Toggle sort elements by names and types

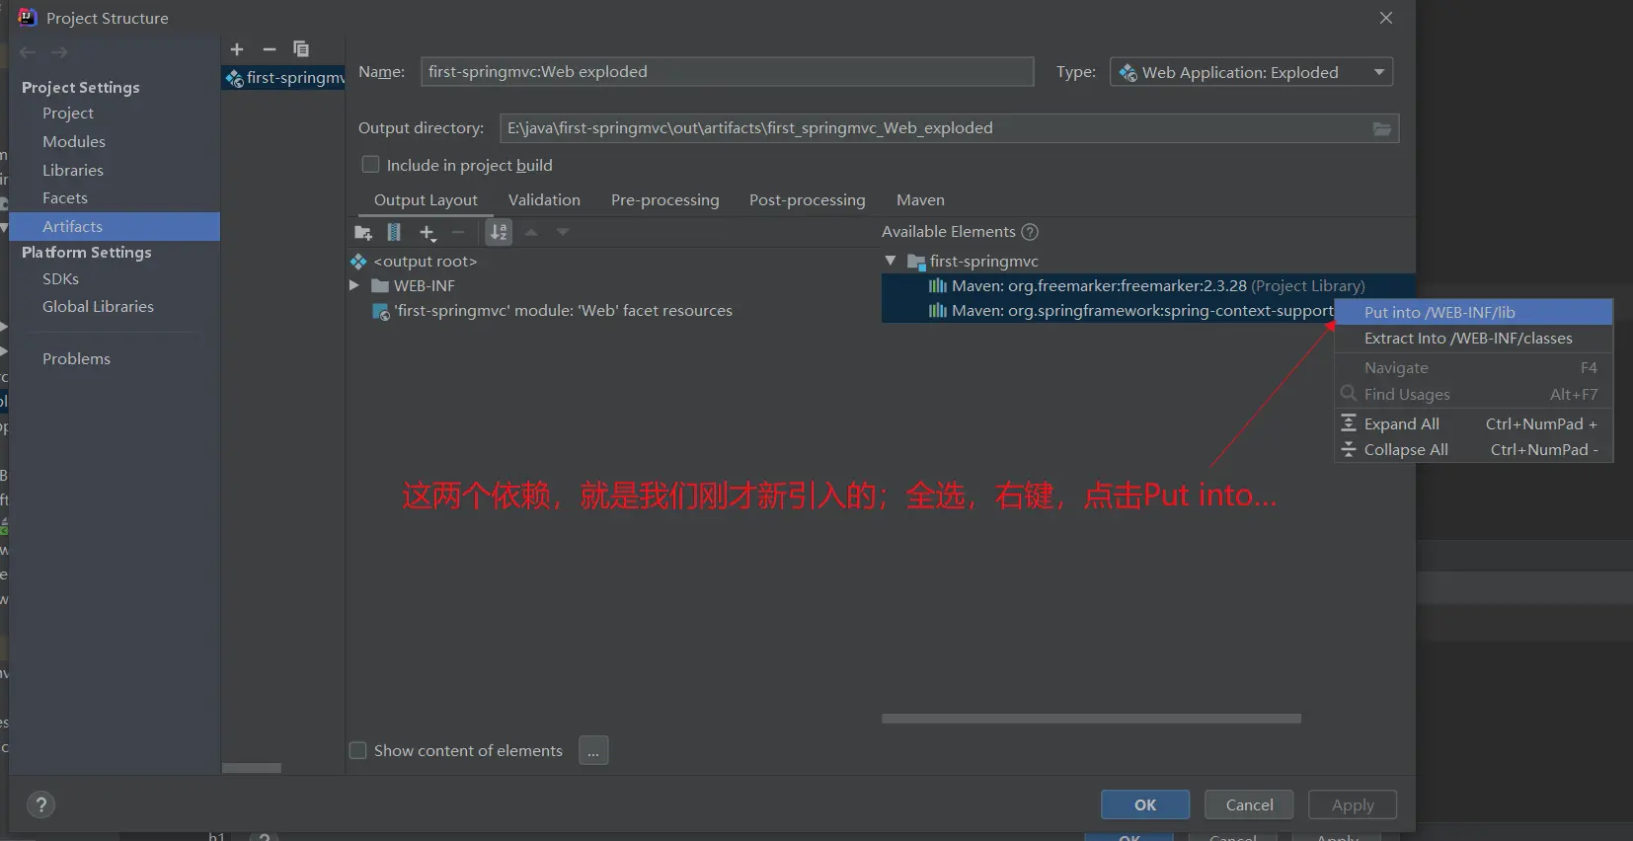point(500,233)
